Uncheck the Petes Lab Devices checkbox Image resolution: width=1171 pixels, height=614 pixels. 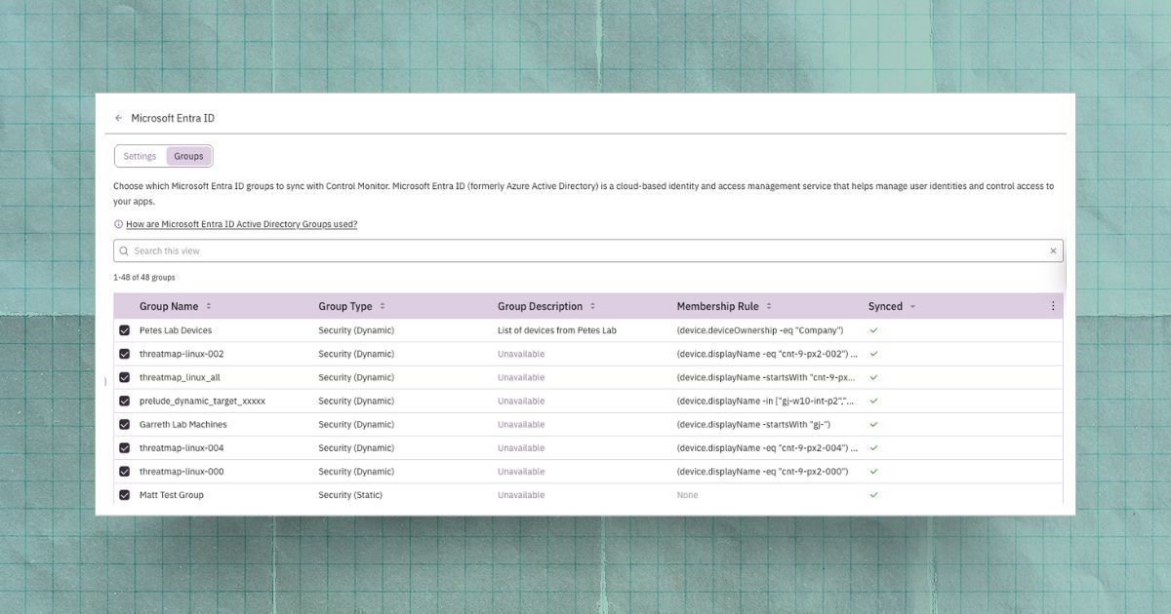(x=125, y=330)
